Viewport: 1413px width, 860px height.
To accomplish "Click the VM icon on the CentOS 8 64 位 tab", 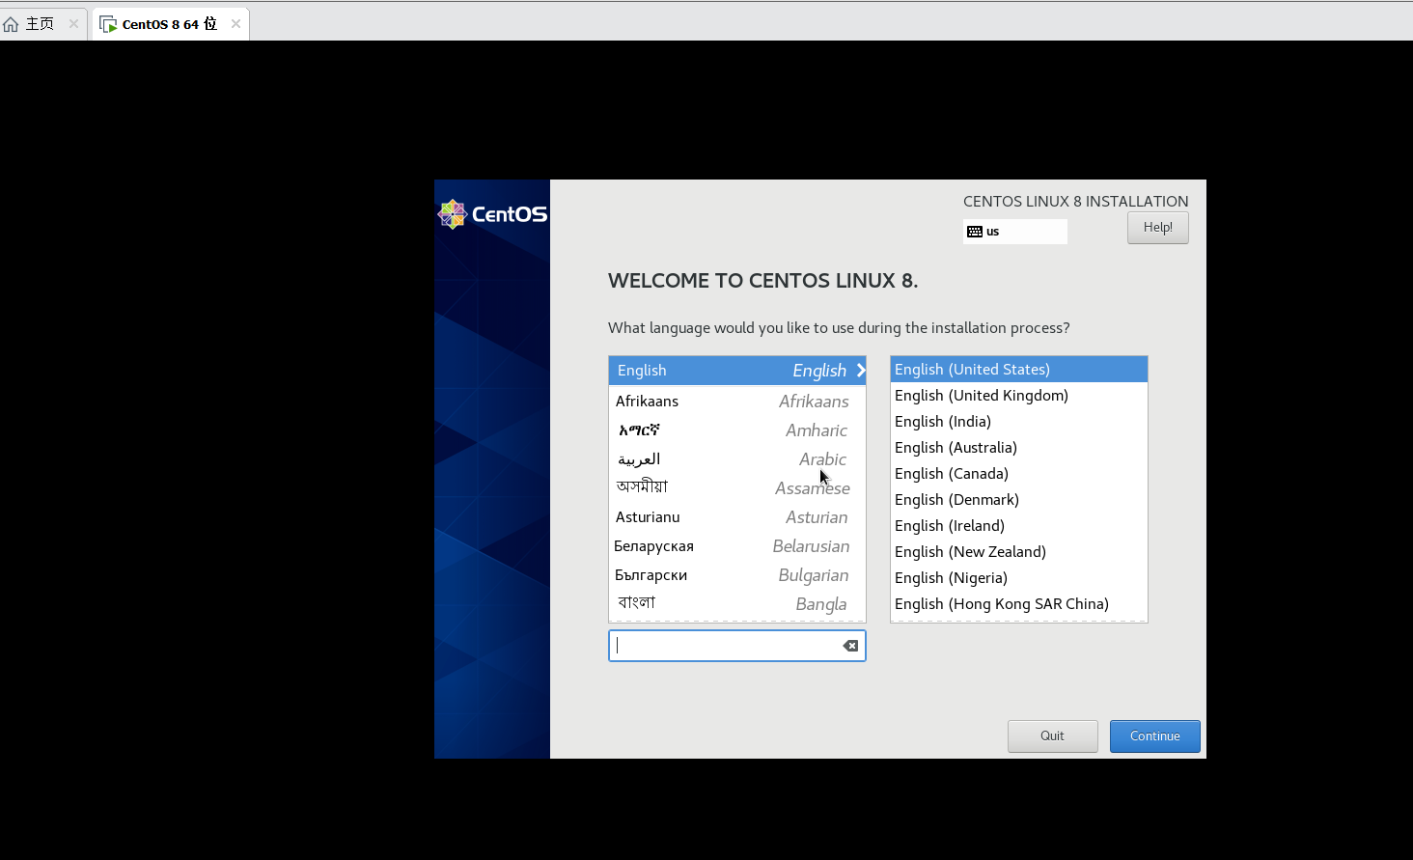I will pos(108,24).
